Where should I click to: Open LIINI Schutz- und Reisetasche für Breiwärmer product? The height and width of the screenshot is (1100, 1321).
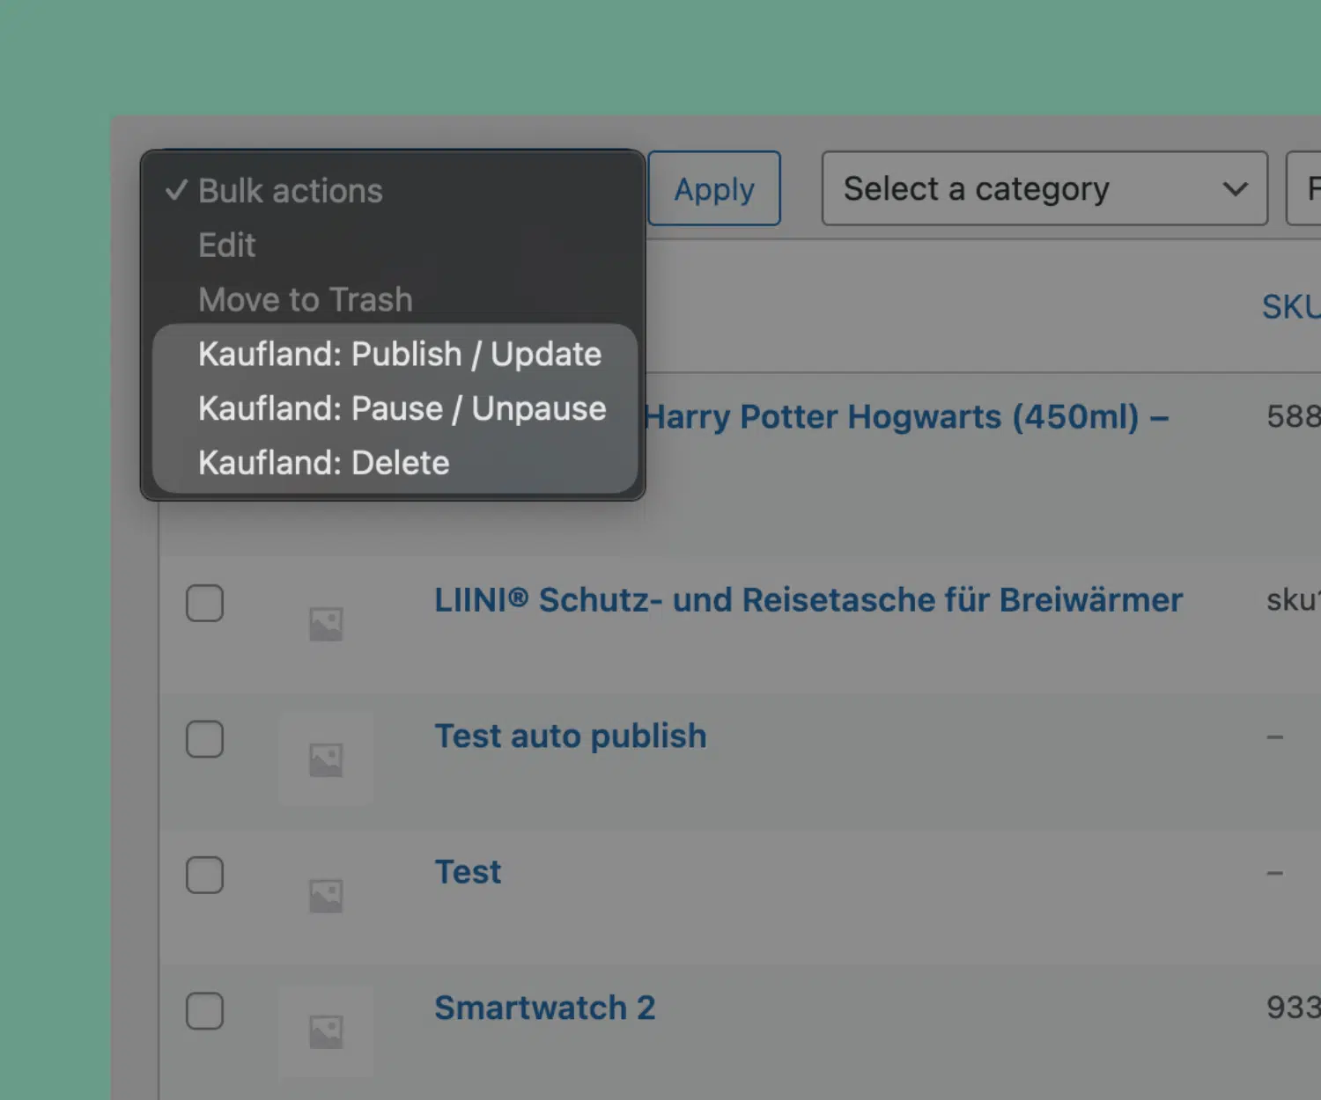click(808, 600)
